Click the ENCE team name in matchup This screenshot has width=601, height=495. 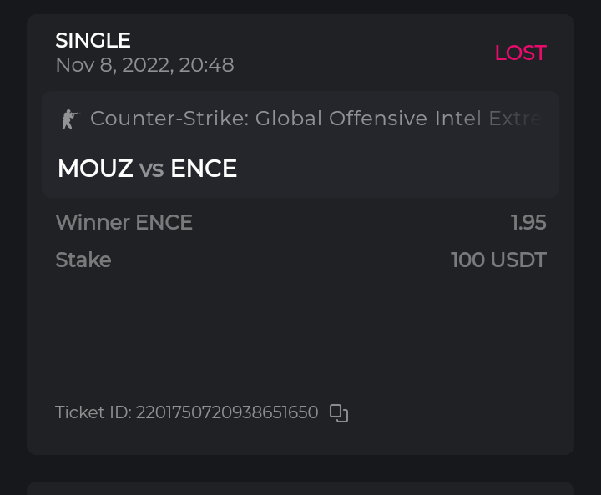tap(204, 169)
